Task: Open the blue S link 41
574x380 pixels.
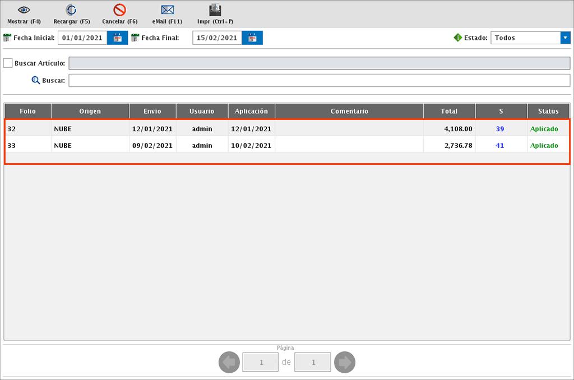Action: (500, 145)
